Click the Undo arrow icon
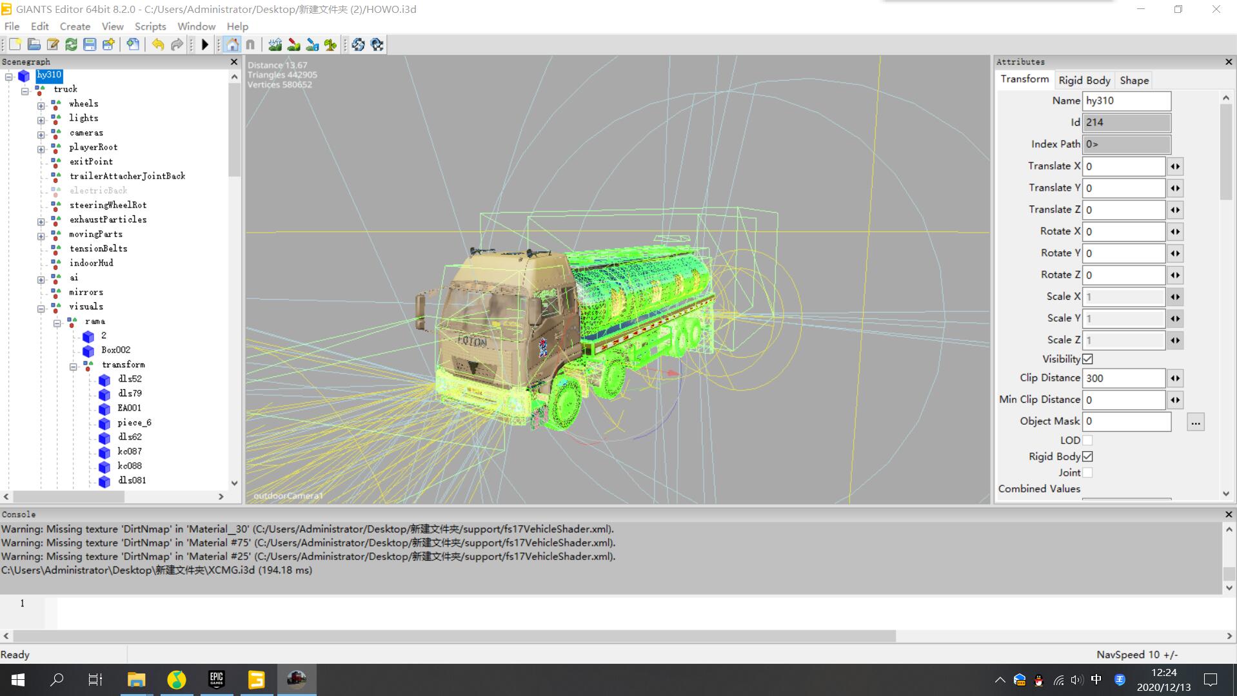The height and width of the screenshot is (696, 1237). click(158, 44)
